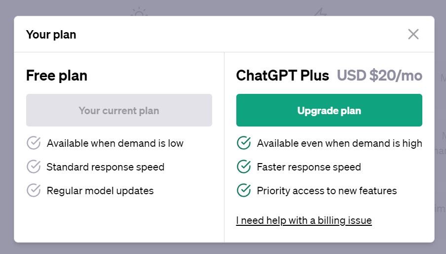Viewport: 446px width, 254px height.
Task: Click the Faster response speed text
Action: pos(309,167)
